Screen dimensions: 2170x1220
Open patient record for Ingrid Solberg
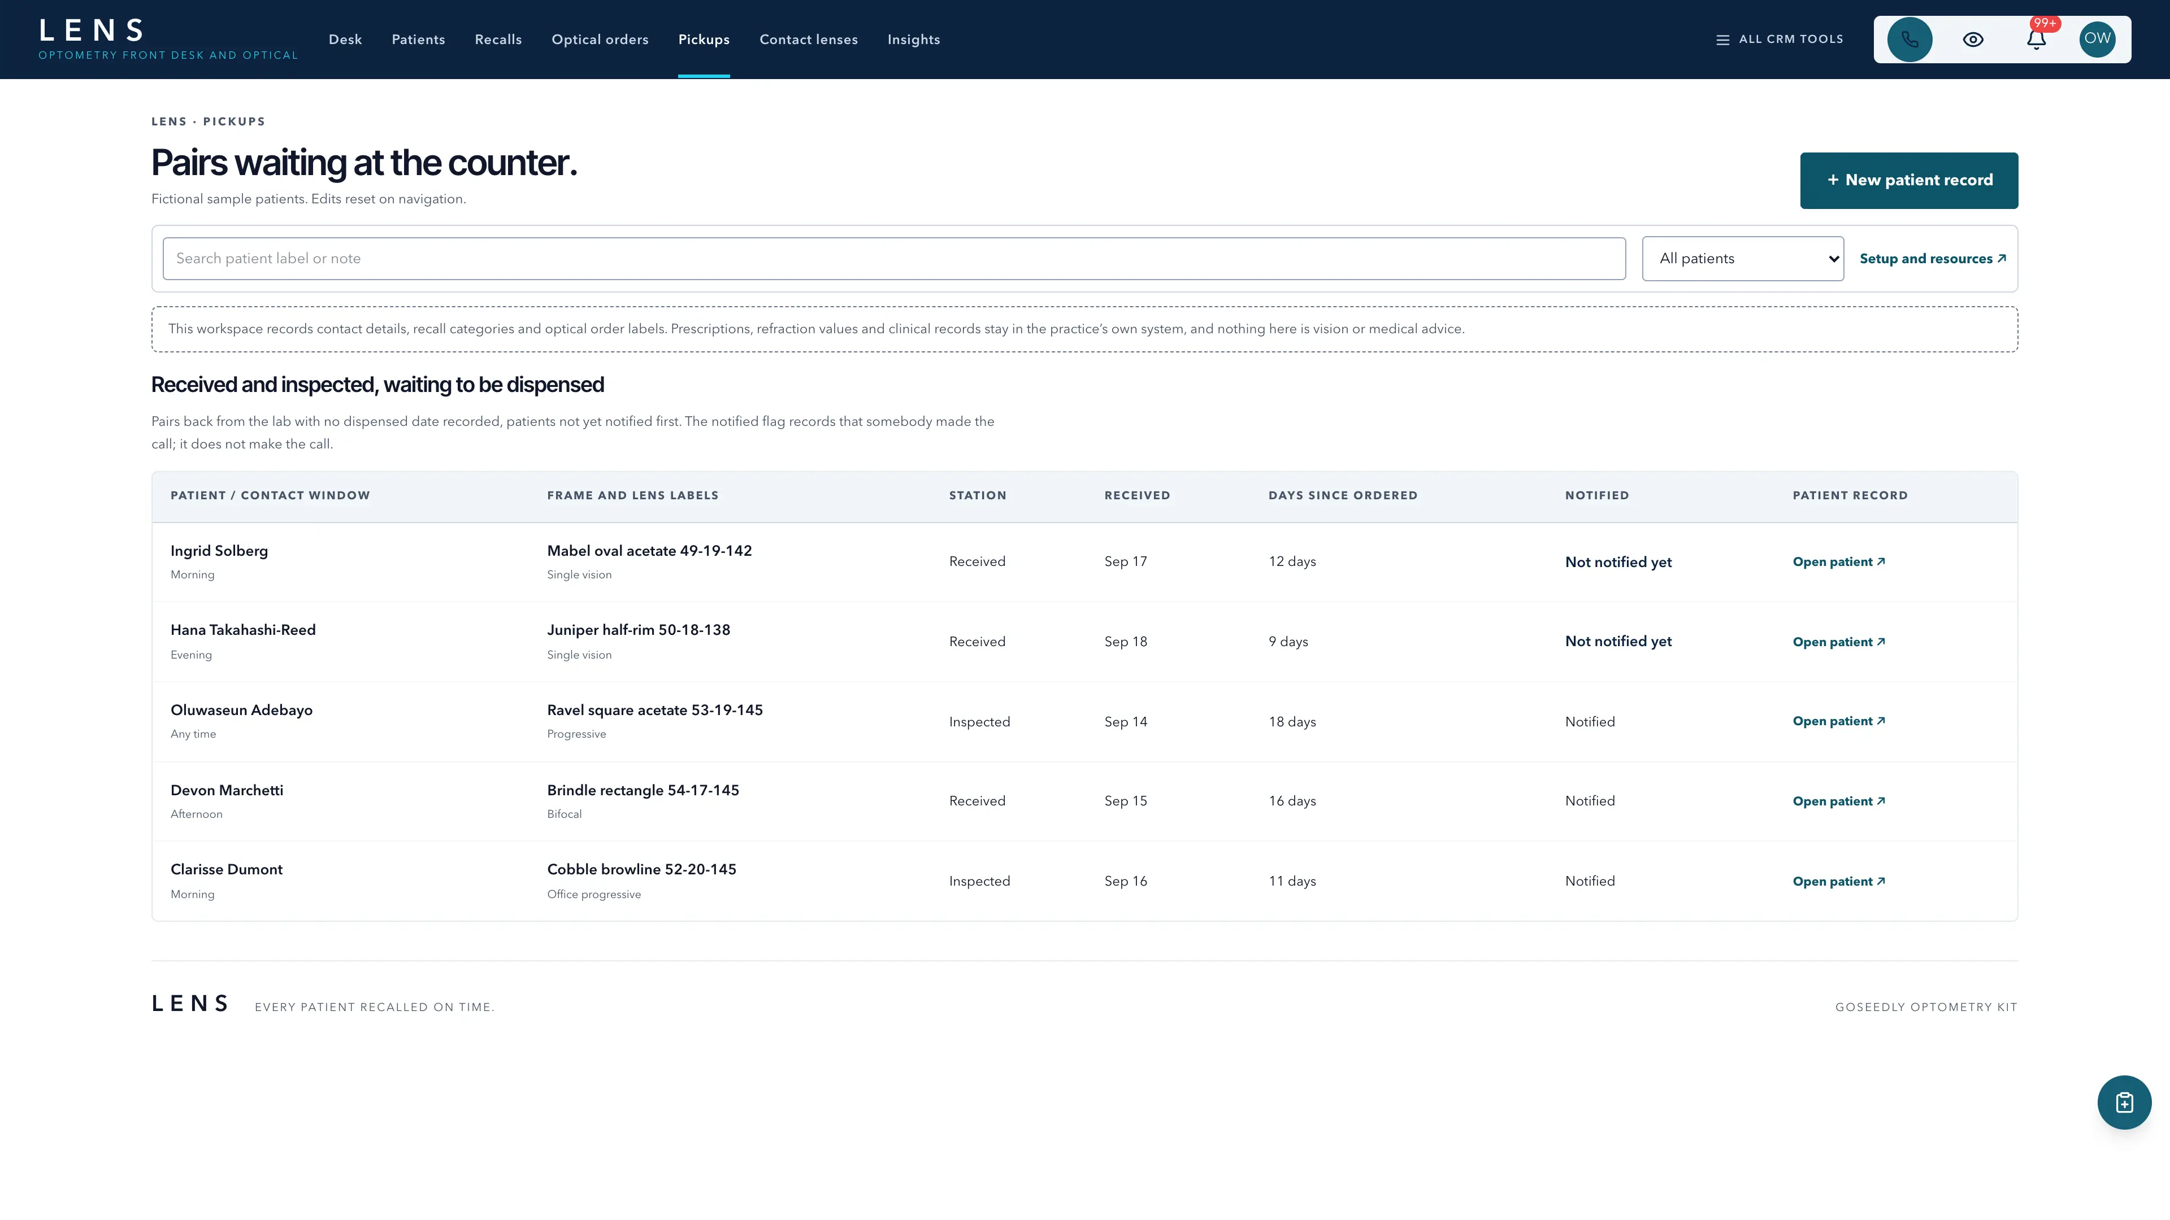tap(1838, 561)
